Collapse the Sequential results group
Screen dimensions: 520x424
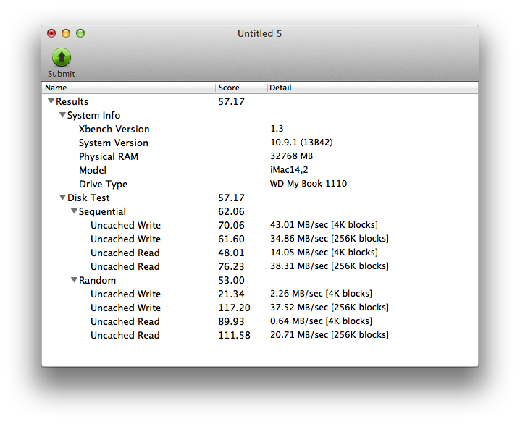74,211
